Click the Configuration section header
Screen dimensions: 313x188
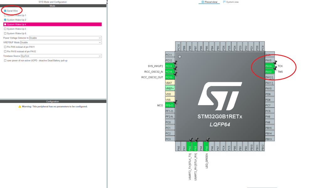coord(53,101)
